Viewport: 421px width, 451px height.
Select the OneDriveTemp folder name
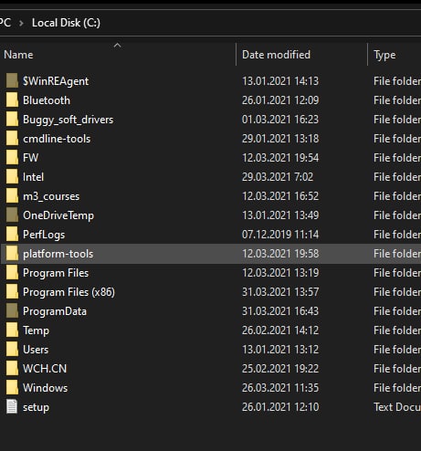[x=58, y=215]
